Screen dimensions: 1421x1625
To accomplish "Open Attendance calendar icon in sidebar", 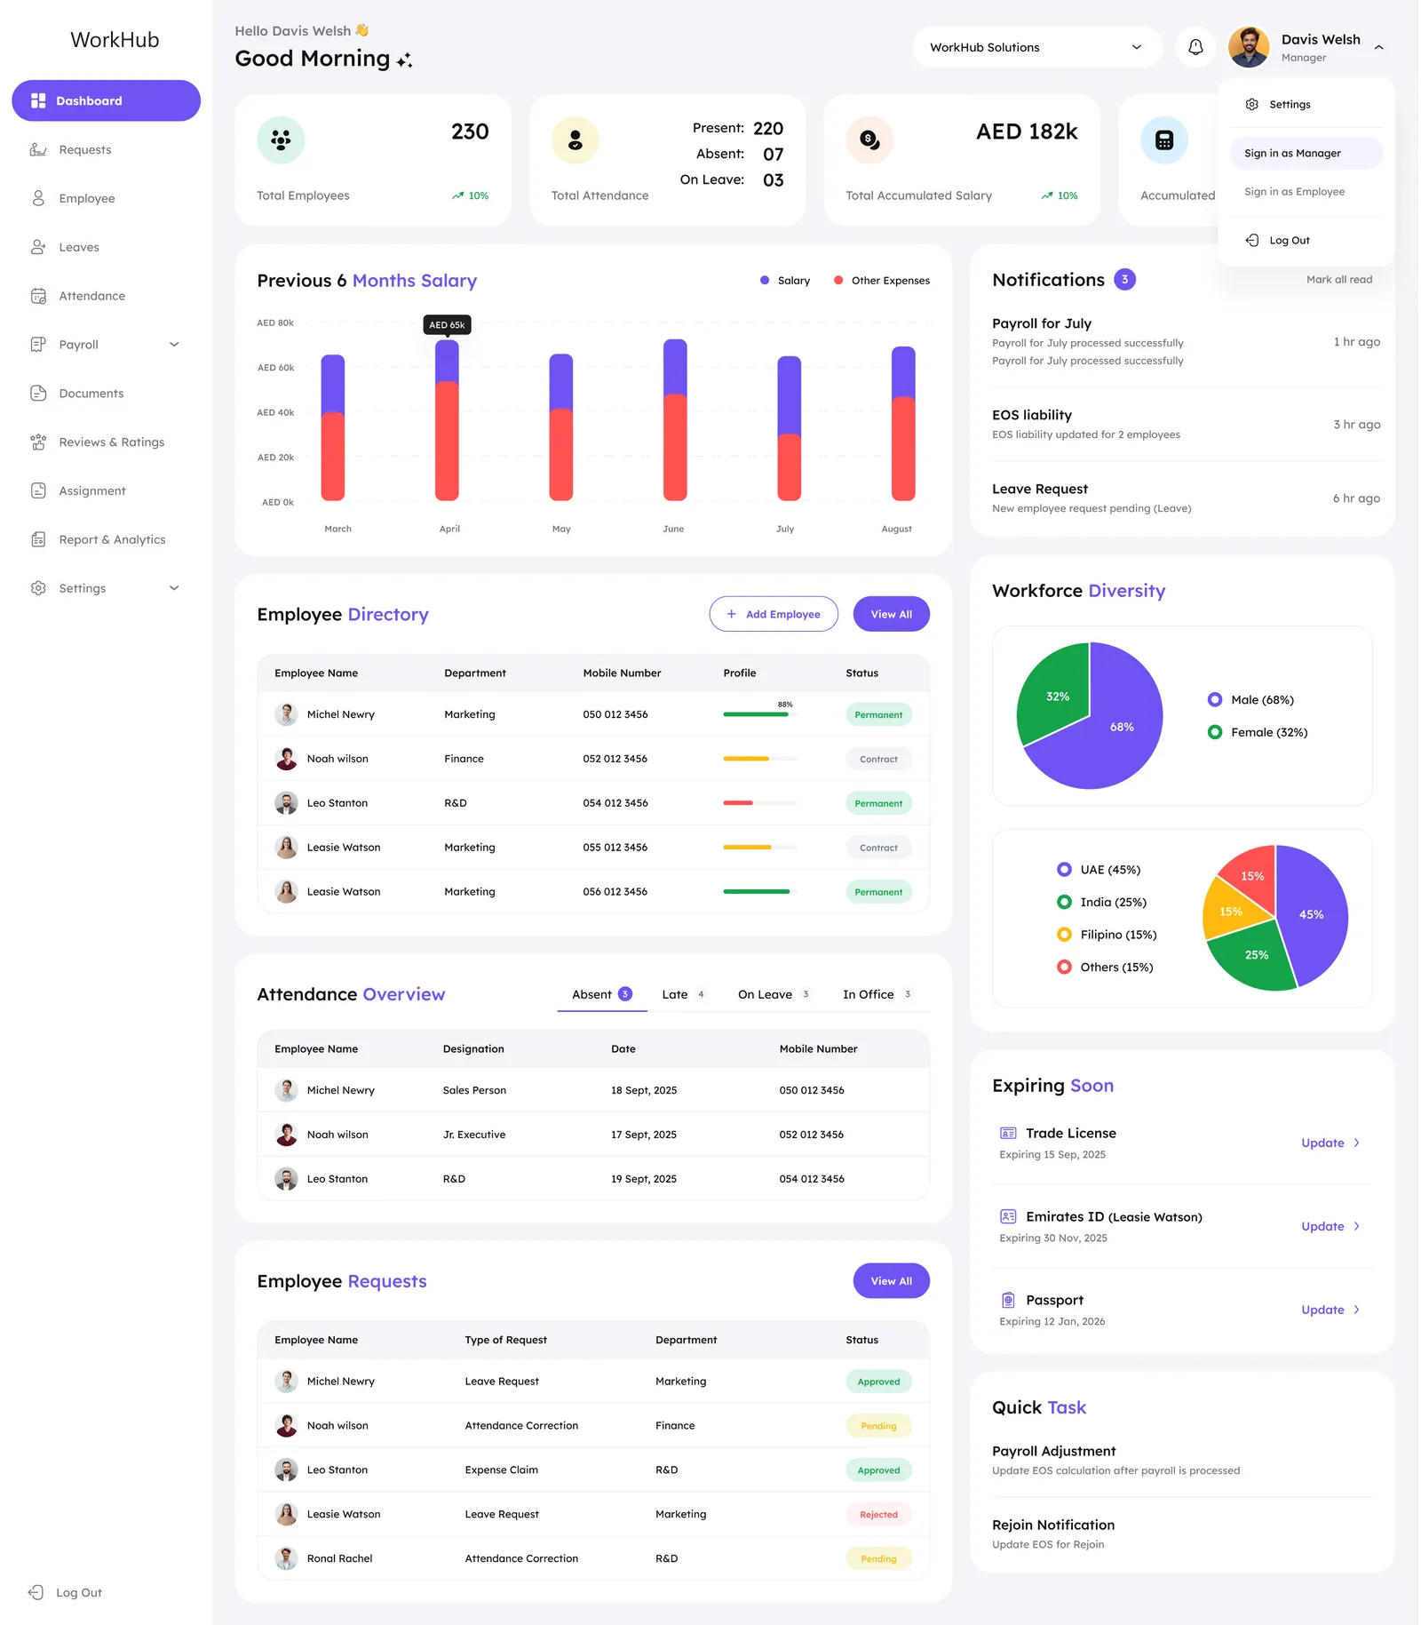I will [x=38, y=296].
